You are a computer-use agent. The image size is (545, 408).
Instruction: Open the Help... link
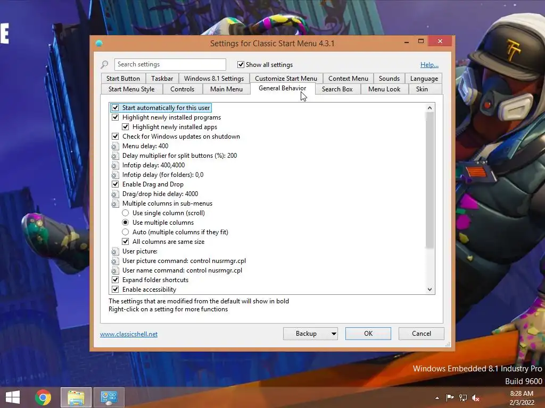point(430,65)
